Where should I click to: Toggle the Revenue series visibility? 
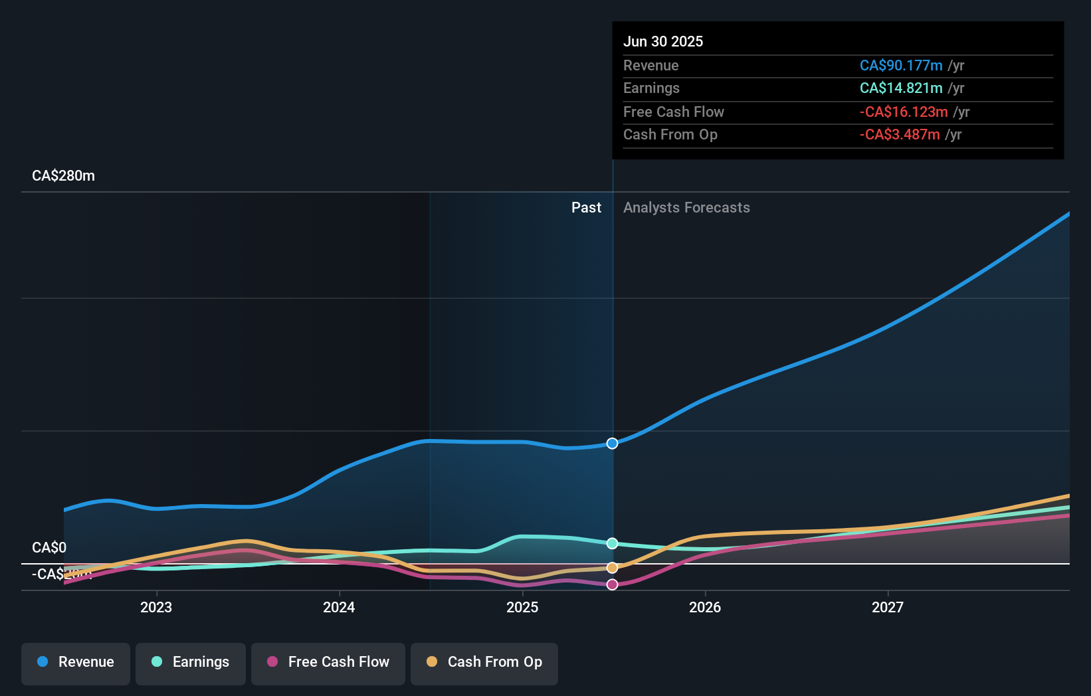(75, 662)
